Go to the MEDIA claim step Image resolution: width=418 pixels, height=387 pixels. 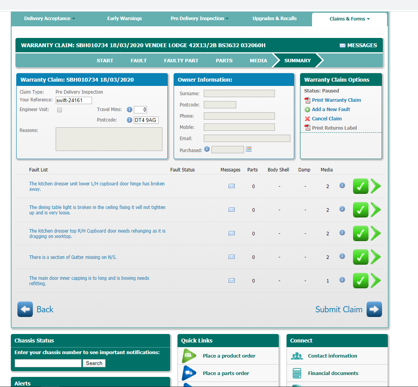258,60
